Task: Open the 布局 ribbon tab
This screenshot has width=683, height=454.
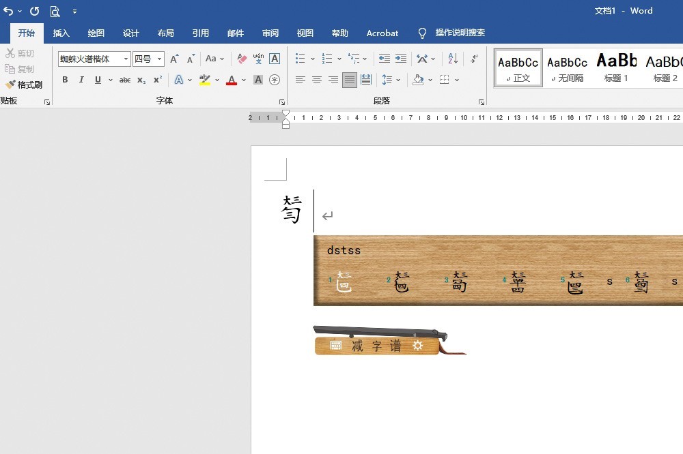Action: point(165,33)
